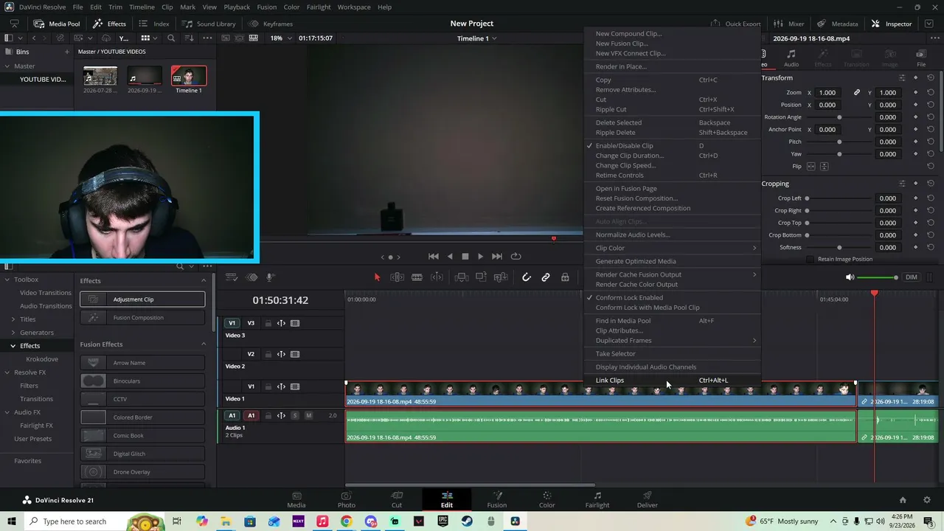Activate the Blade Edit Mode tool

[417, 277]
